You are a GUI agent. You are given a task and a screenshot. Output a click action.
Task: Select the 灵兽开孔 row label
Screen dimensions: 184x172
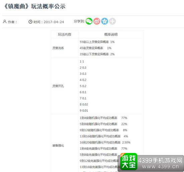tap(58, 86)
